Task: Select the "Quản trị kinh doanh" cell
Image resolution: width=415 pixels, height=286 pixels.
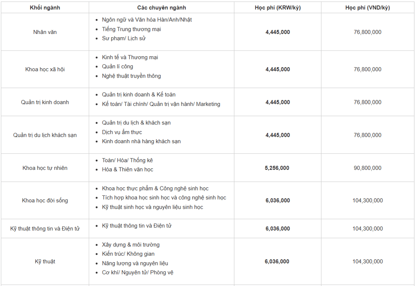Action: pos(45,102)
